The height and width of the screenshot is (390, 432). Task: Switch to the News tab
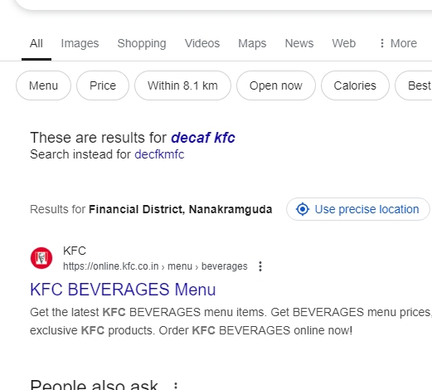[x=299, y=43]
